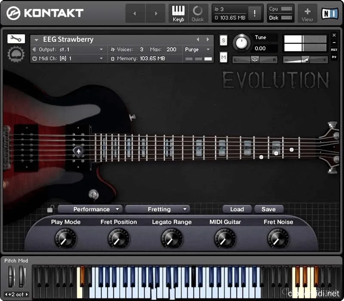344x301 pixels.
Task: Toggle the M mute button
Action: [x=224, y=57]
